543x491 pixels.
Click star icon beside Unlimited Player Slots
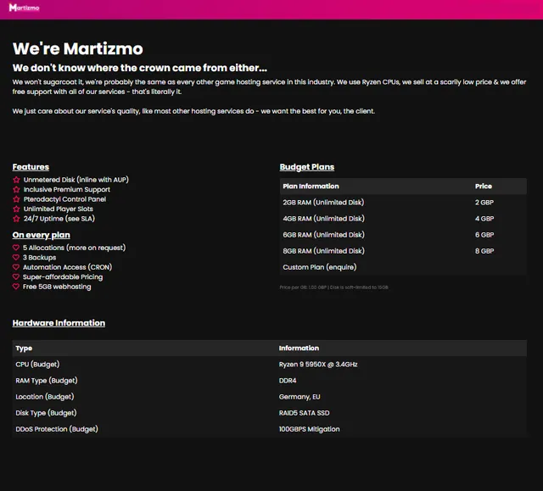pos(16,209)
